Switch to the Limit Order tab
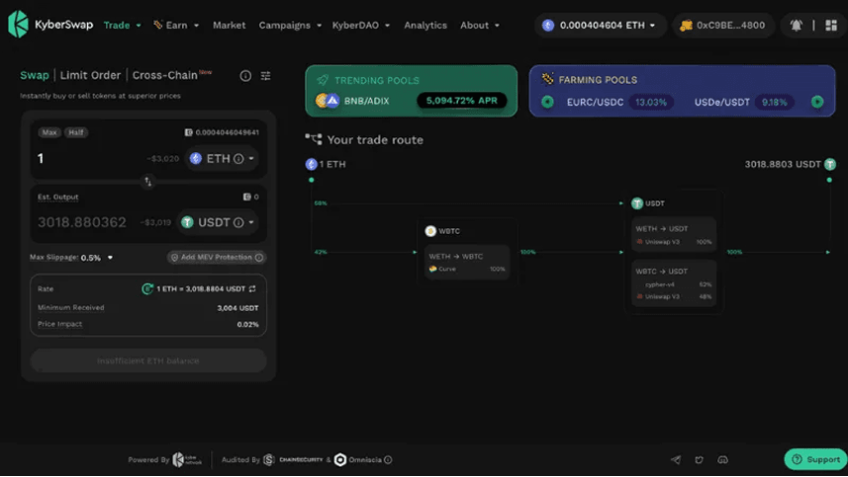The height and width of the screenshot is (477, 848). pyautogui.click(x=90, y=75)
